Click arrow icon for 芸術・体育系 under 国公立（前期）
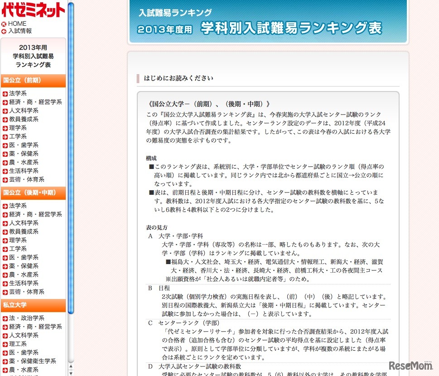Screen dimensions: 439x376 (x=5, y=180)
